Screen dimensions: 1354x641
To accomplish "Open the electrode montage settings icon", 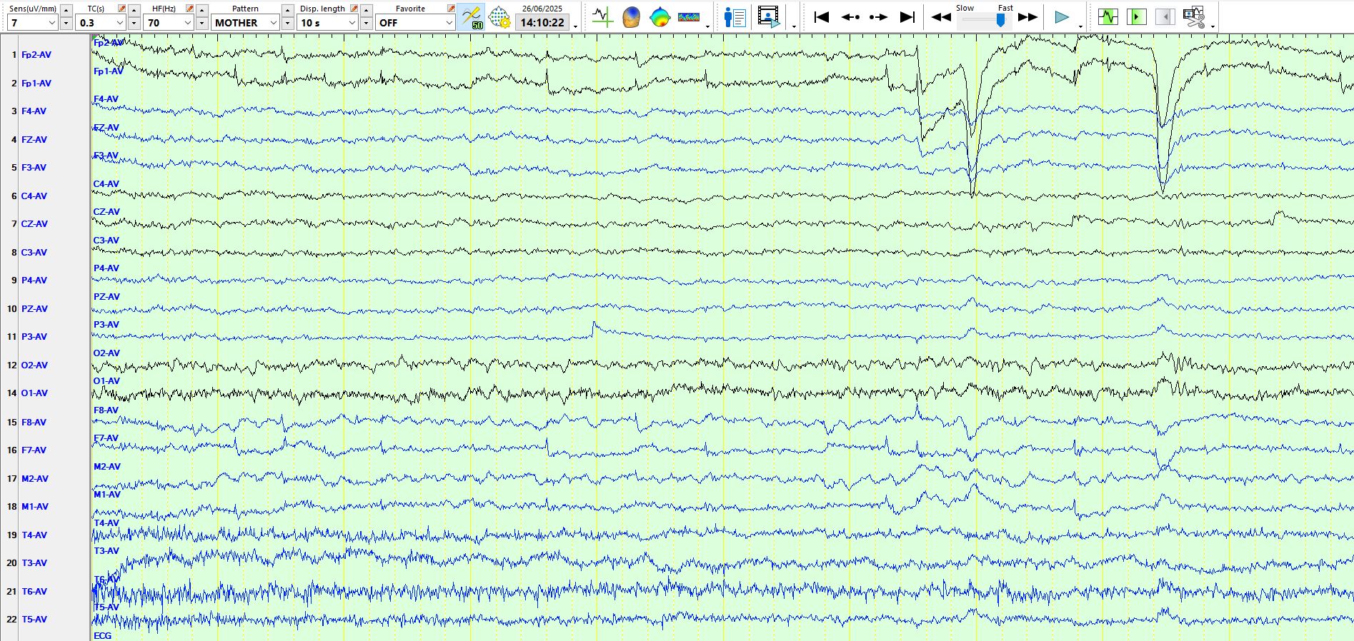I will click(499, 16).
